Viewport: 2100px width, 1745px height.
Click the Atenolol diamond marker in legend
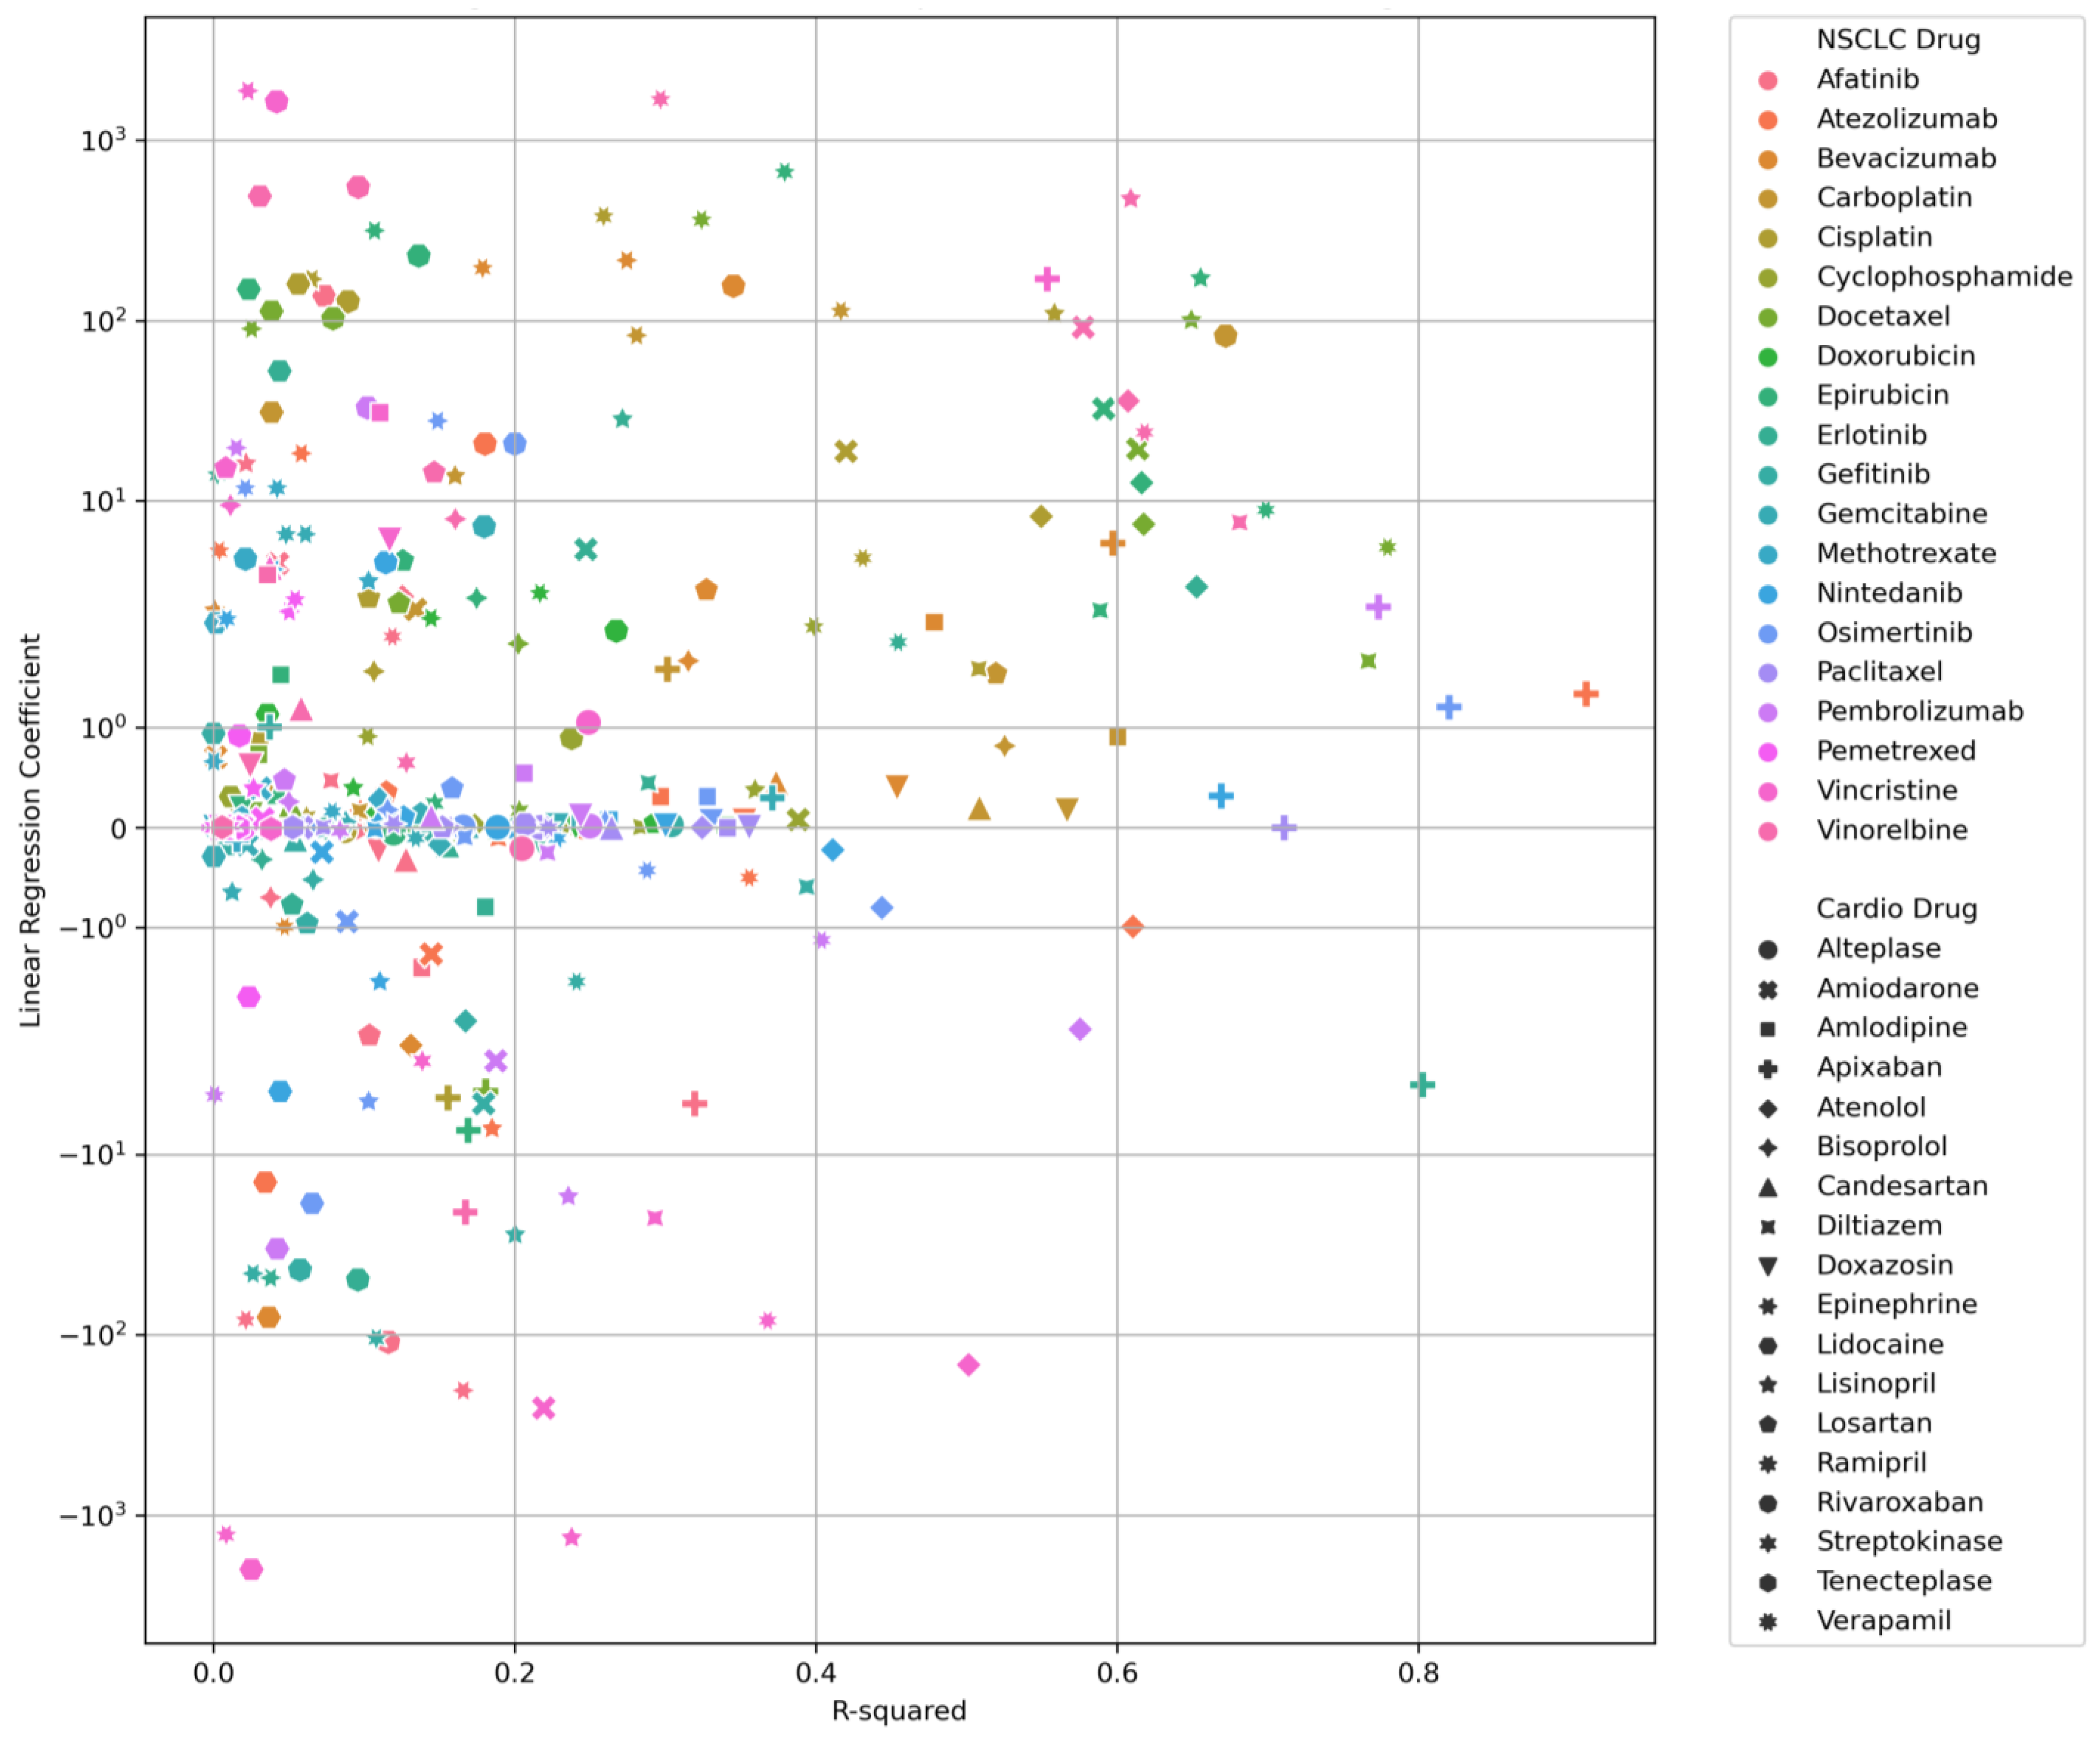tap(1767, 1108)
